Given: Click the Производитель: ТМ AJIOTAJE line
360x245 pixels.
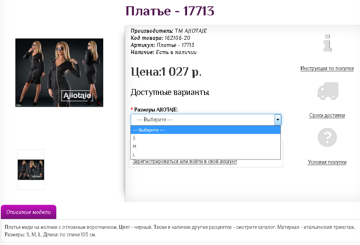Looking at the screenshot, I should coord(169,31).
